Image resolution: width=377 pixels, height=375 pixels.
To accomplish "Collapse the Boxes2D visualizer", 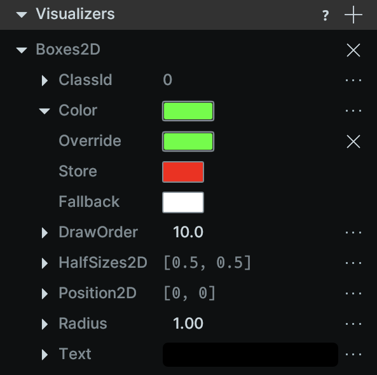I will tap(22, 50).
